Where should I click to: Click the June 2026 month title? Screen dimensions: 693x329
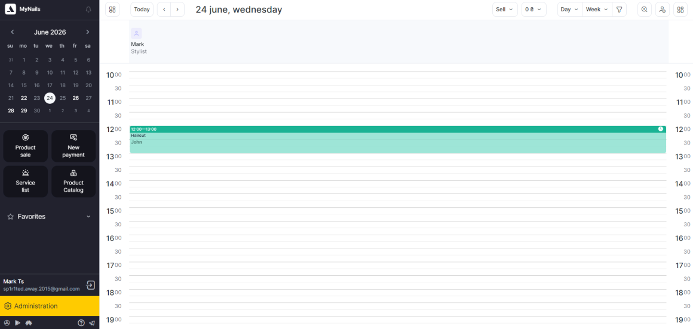click(x=50, y=32)
